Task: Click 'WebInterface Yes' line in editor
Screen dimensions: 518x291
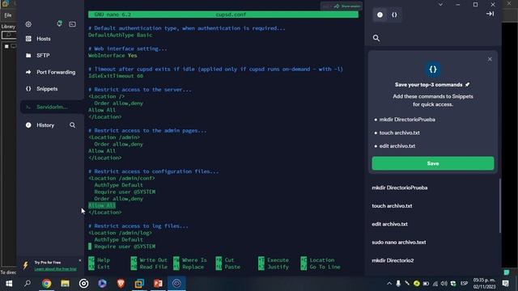Action: pos(113,56)
